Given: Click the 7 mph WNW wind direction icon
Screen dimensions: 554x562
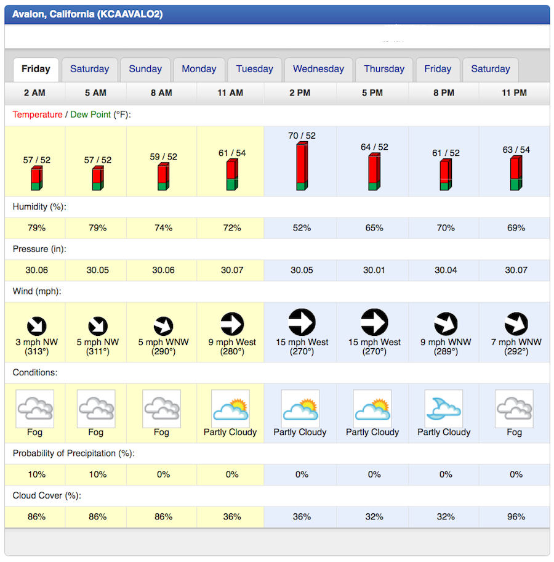Looking at the screenshot, I should click(516, 324).
